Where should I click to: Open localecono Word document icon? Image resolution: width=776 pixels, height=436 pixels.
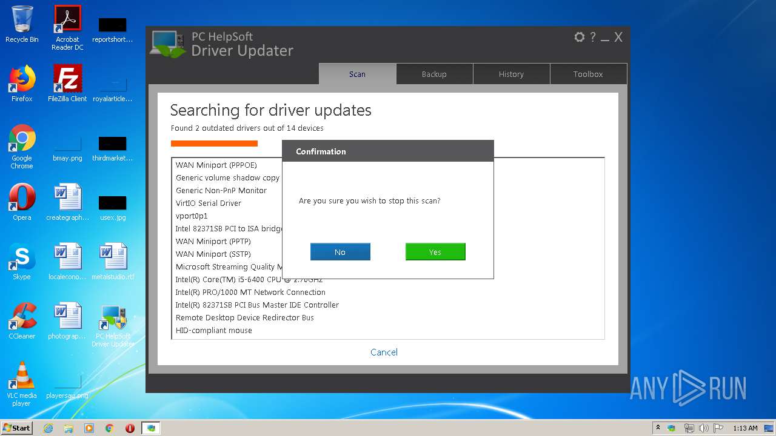click(x=67, y=262)
